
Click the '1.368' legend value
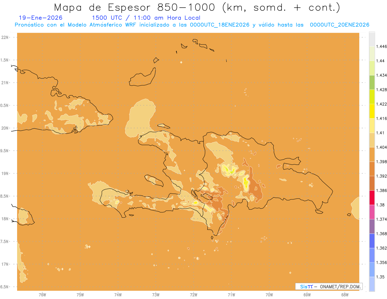tap(381, 234)
